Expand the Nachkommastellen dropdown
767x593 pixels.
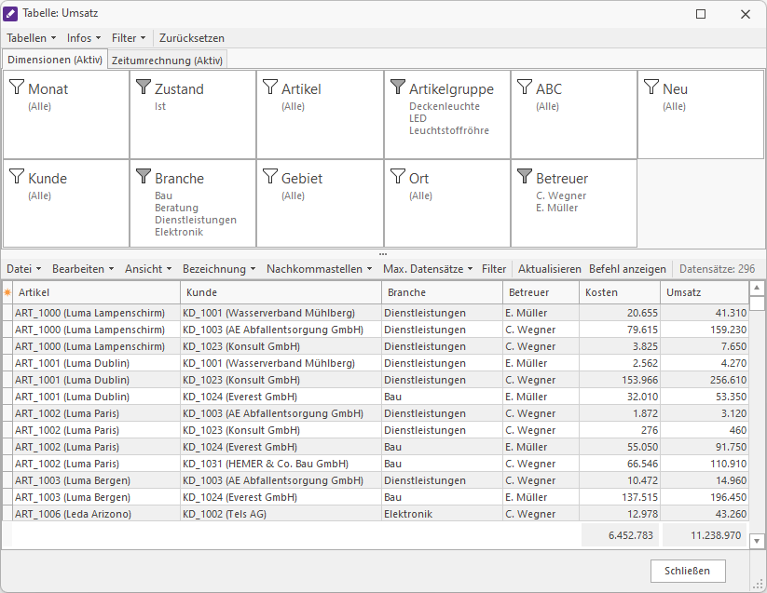[319, 269]
